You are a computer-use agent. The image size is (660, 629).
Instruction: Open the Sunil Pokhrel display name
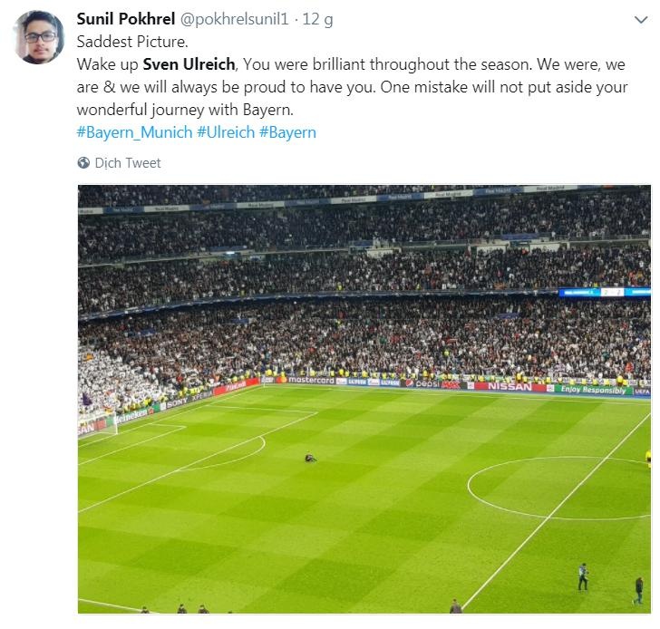pos(127,19)
